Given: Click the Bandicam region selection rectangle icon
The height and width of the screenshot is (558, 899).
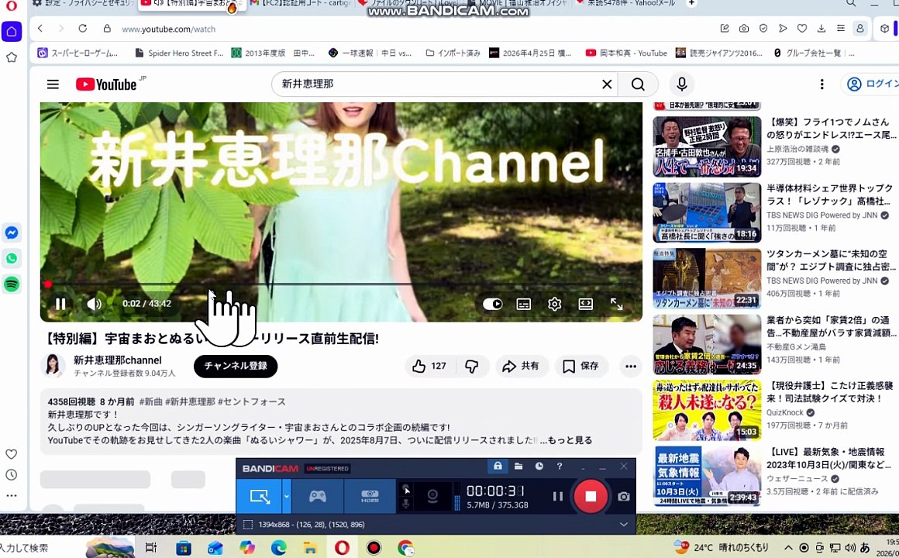Looking at the screenshot, I should [x=248, y=524].
